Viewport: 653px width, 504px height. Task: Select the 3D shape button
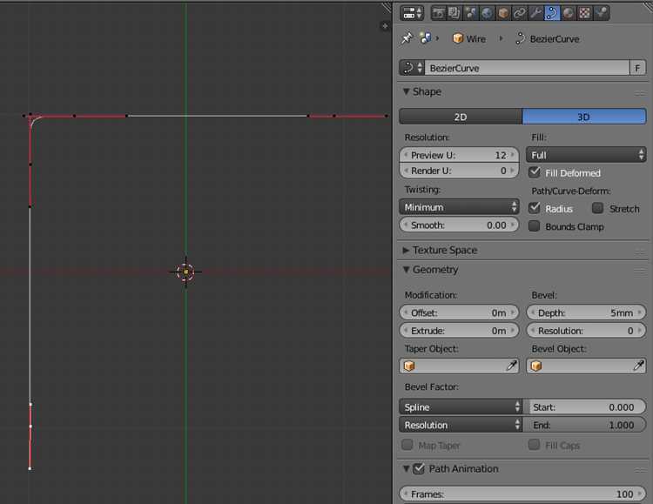pos(584,117)
